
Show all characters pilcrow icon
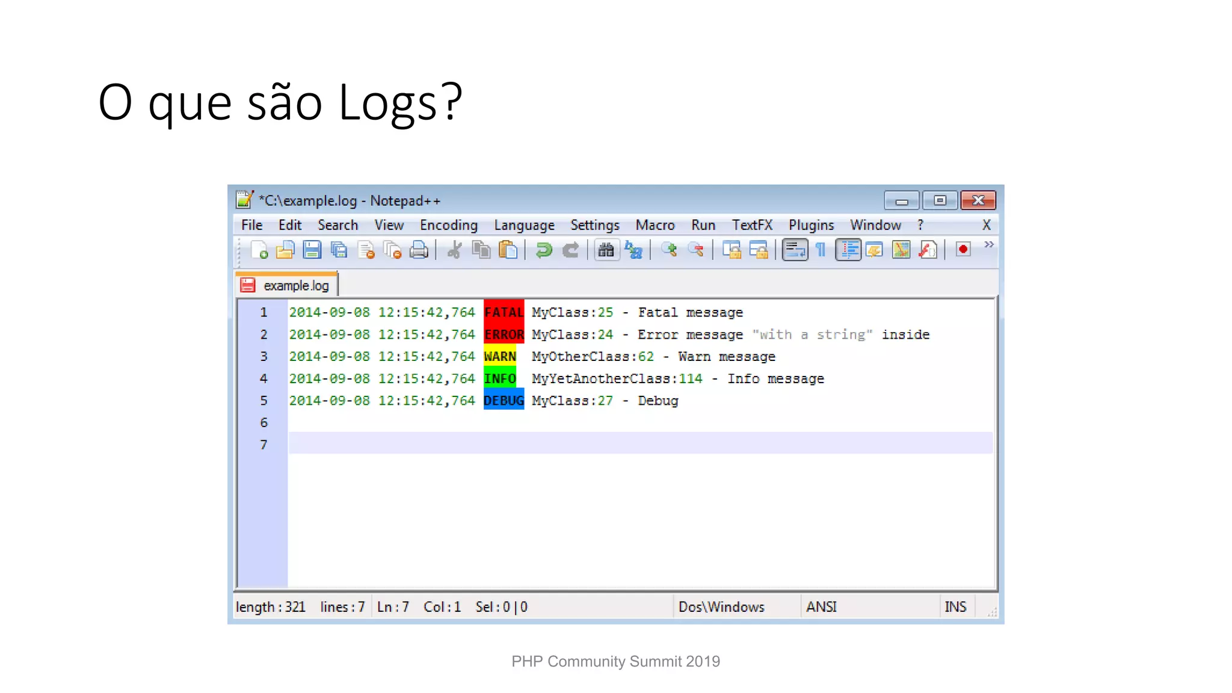point(821,250)
